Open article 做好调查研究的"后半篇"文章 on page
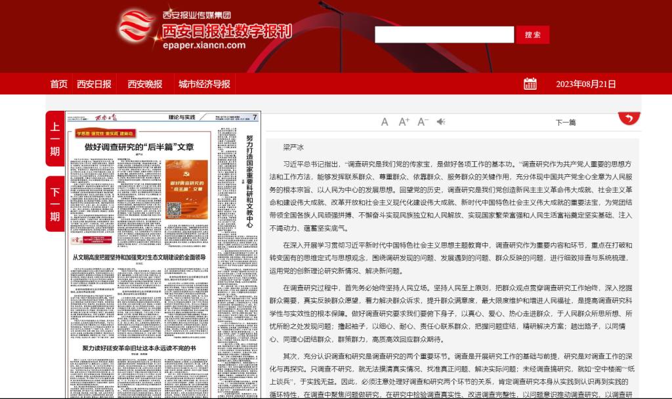The height and width of the screenshot is (399, 672). coord(139,147)
